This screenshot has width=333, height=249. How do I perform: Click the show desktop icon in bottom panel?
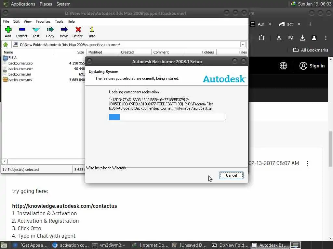point(4,245)
